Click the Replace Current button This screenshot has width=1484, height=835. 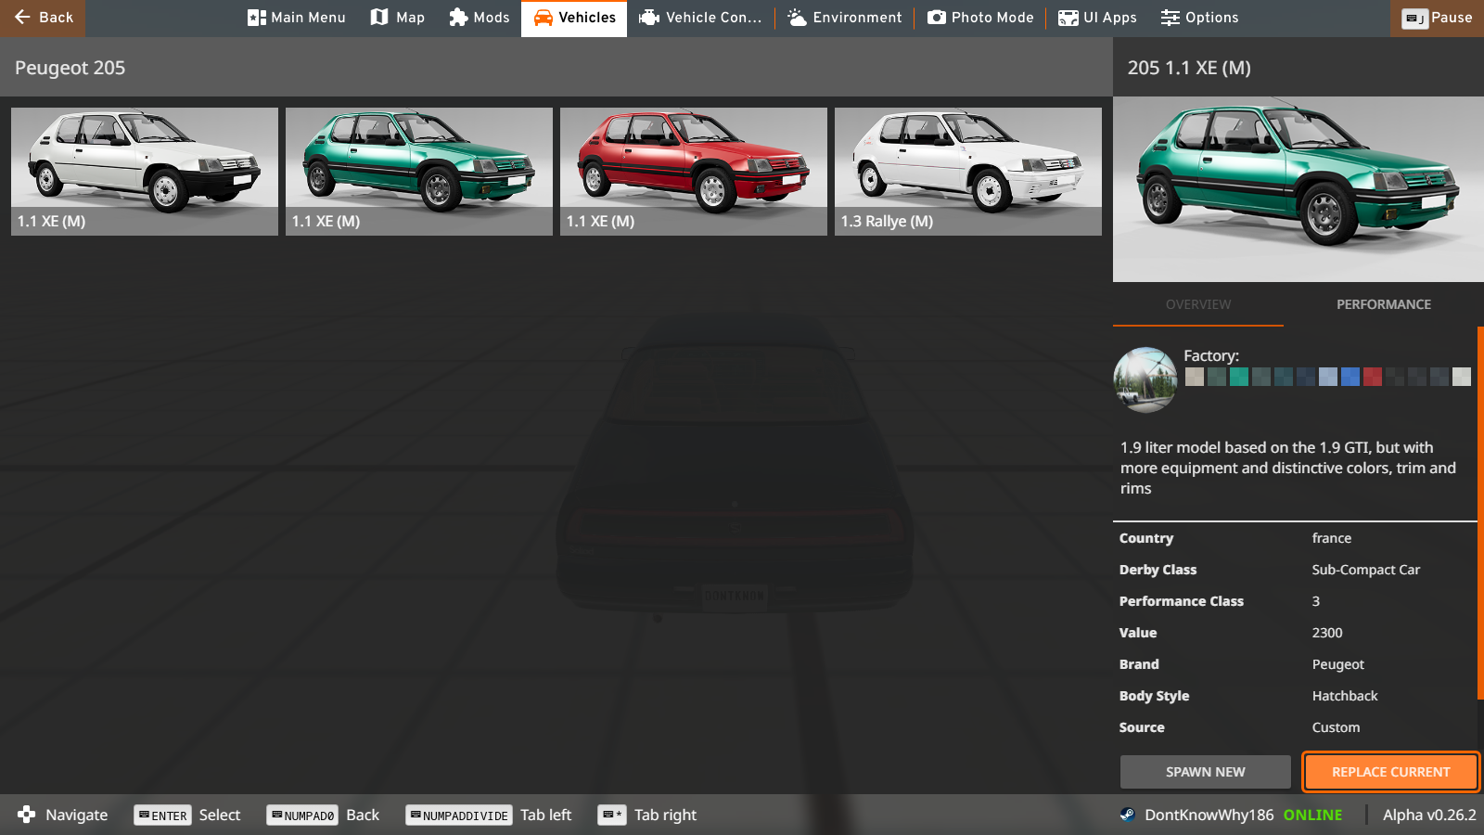click(1391, 772)
